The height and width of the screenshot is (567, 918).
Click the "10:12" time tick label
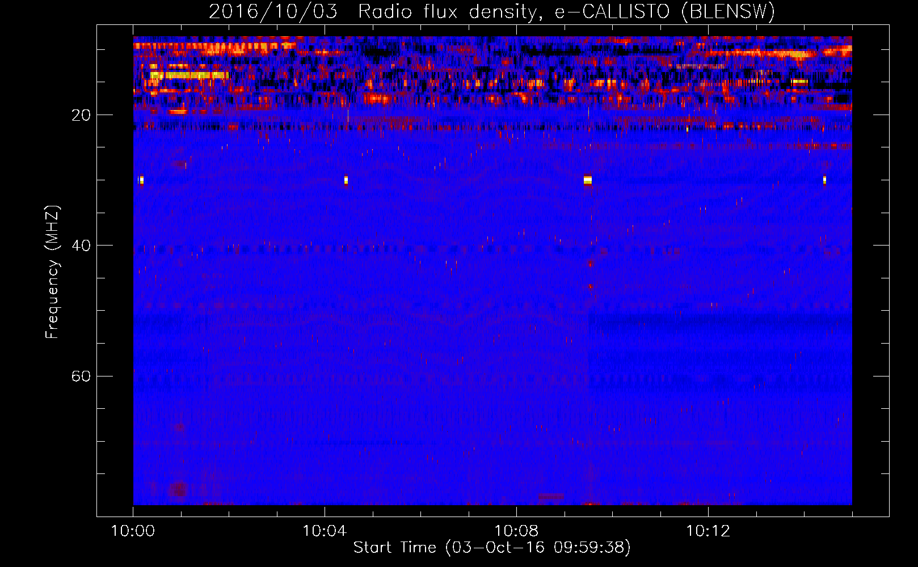[708, 531]
